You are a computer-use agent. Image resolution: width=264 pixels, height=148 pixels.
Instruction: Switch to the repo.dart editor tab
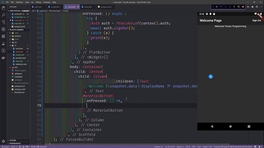tap(88, 7)
